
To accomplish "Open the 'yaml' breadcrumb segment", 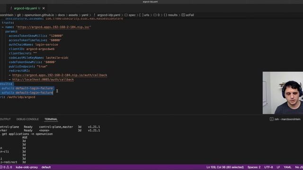I will tap(85, 15).
